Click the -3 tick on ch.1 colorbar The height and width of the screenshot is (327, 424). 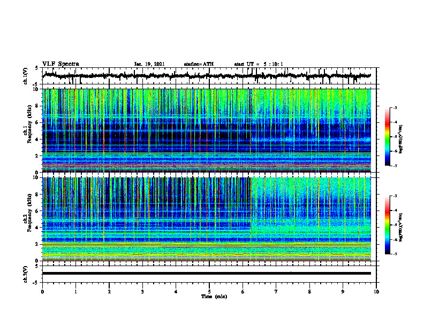point(395,107)
